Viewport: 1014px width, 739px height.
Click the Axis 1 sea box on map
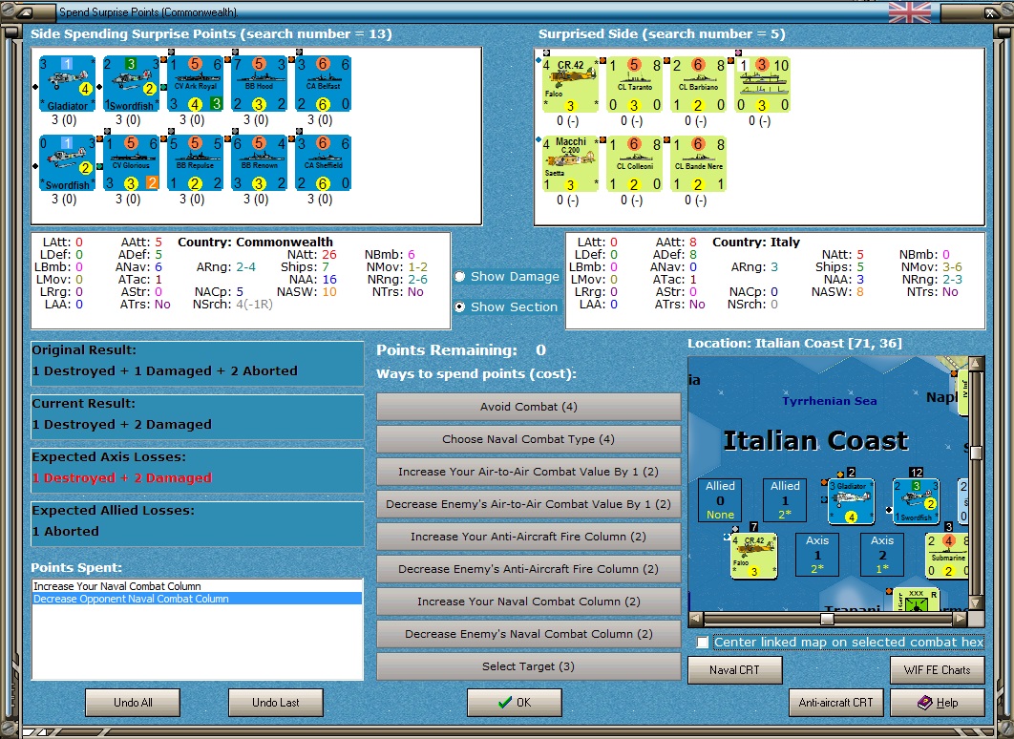click(x=816, y=554)
